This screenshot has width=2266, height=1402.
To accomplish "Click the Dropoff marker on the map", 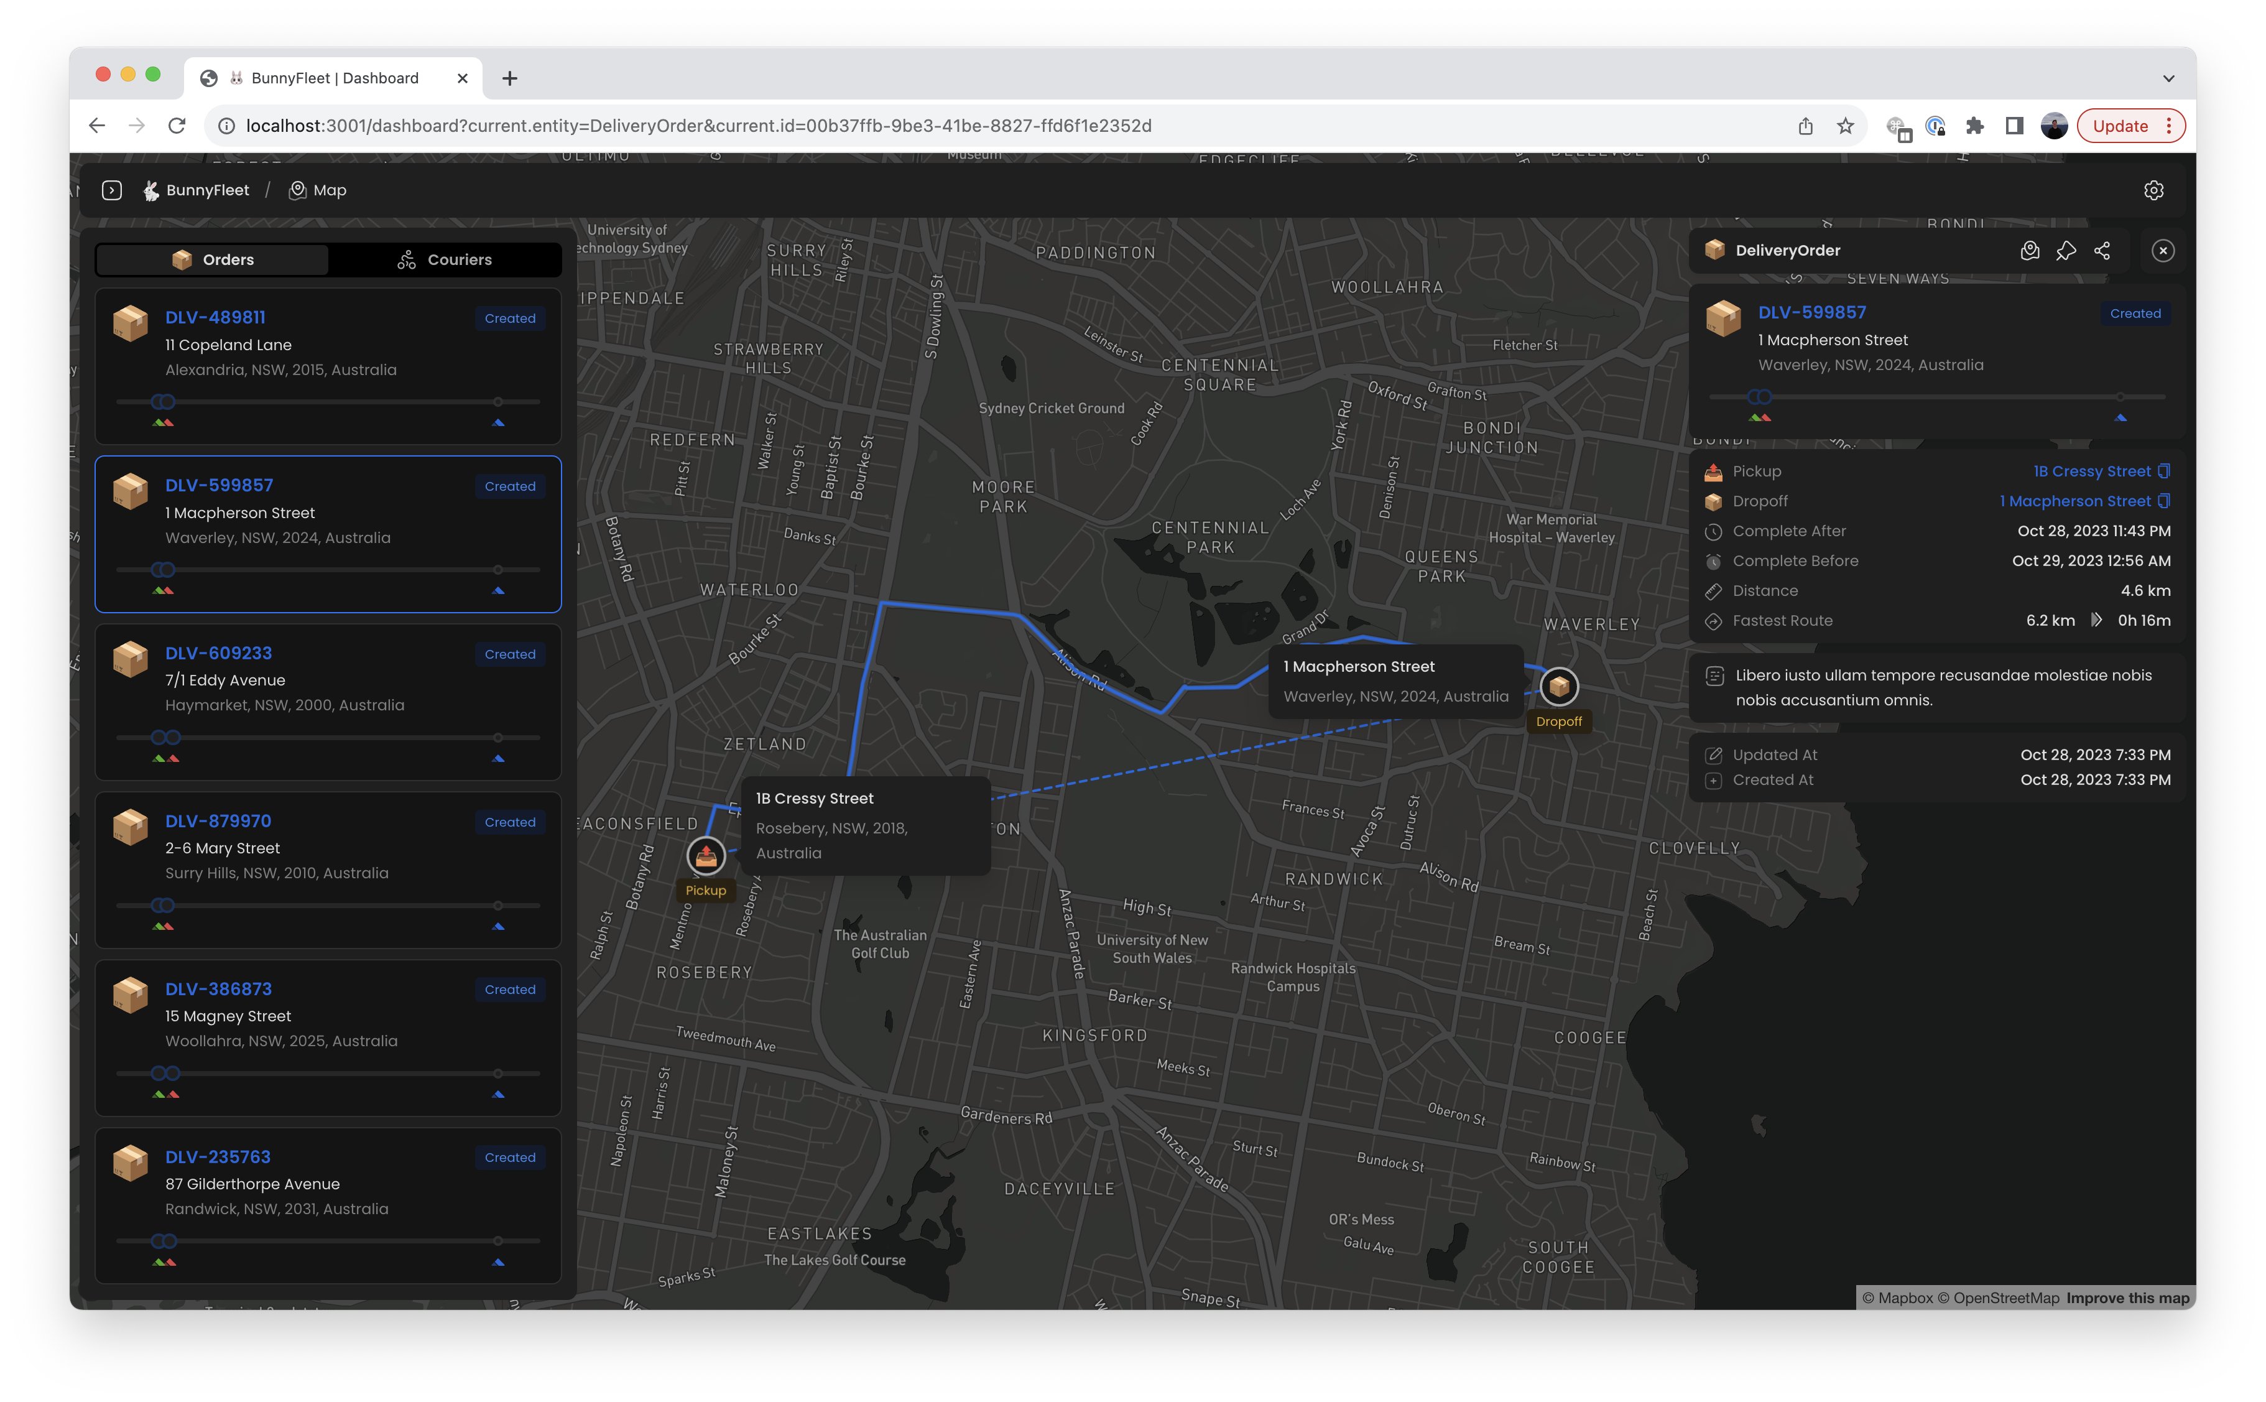I will [x=1559, y=686].
